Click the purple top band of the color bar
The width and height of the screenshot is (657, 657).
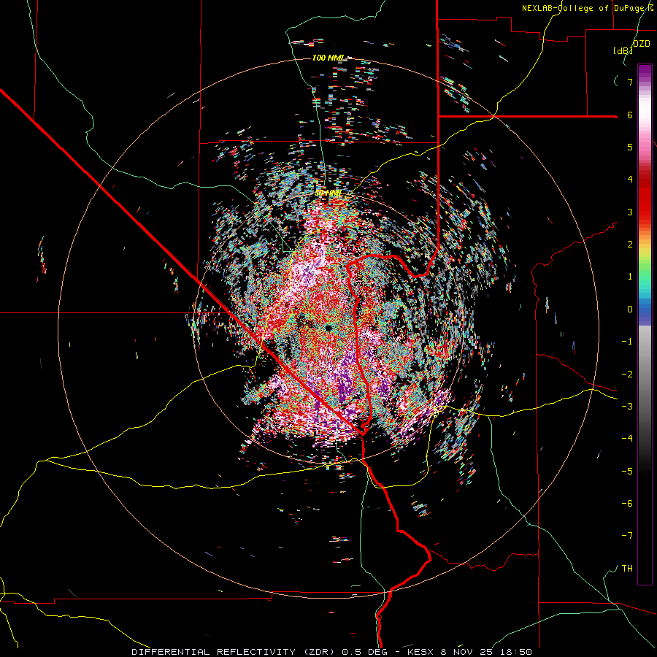click(x=645, y=72)
